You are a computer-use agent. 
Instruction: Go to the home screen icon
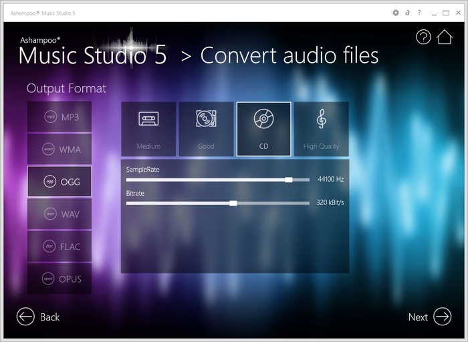[x=445, y=37]
